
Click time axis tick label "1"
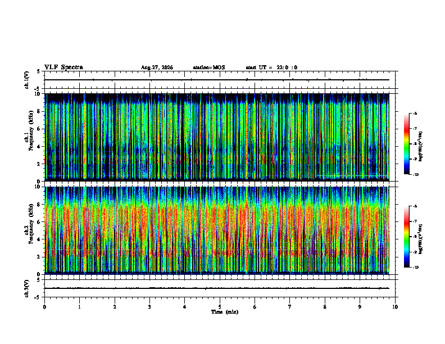click(x=79, y=307)
